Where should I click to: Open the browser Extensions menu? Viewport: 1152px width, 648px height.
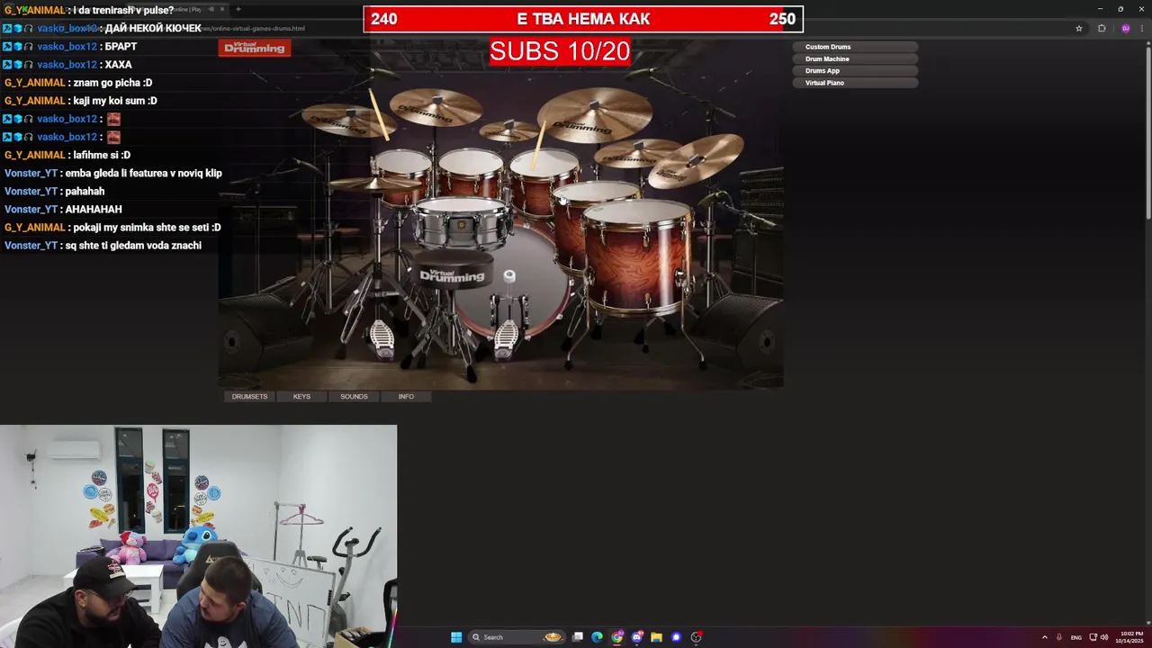pos(1102,28)
